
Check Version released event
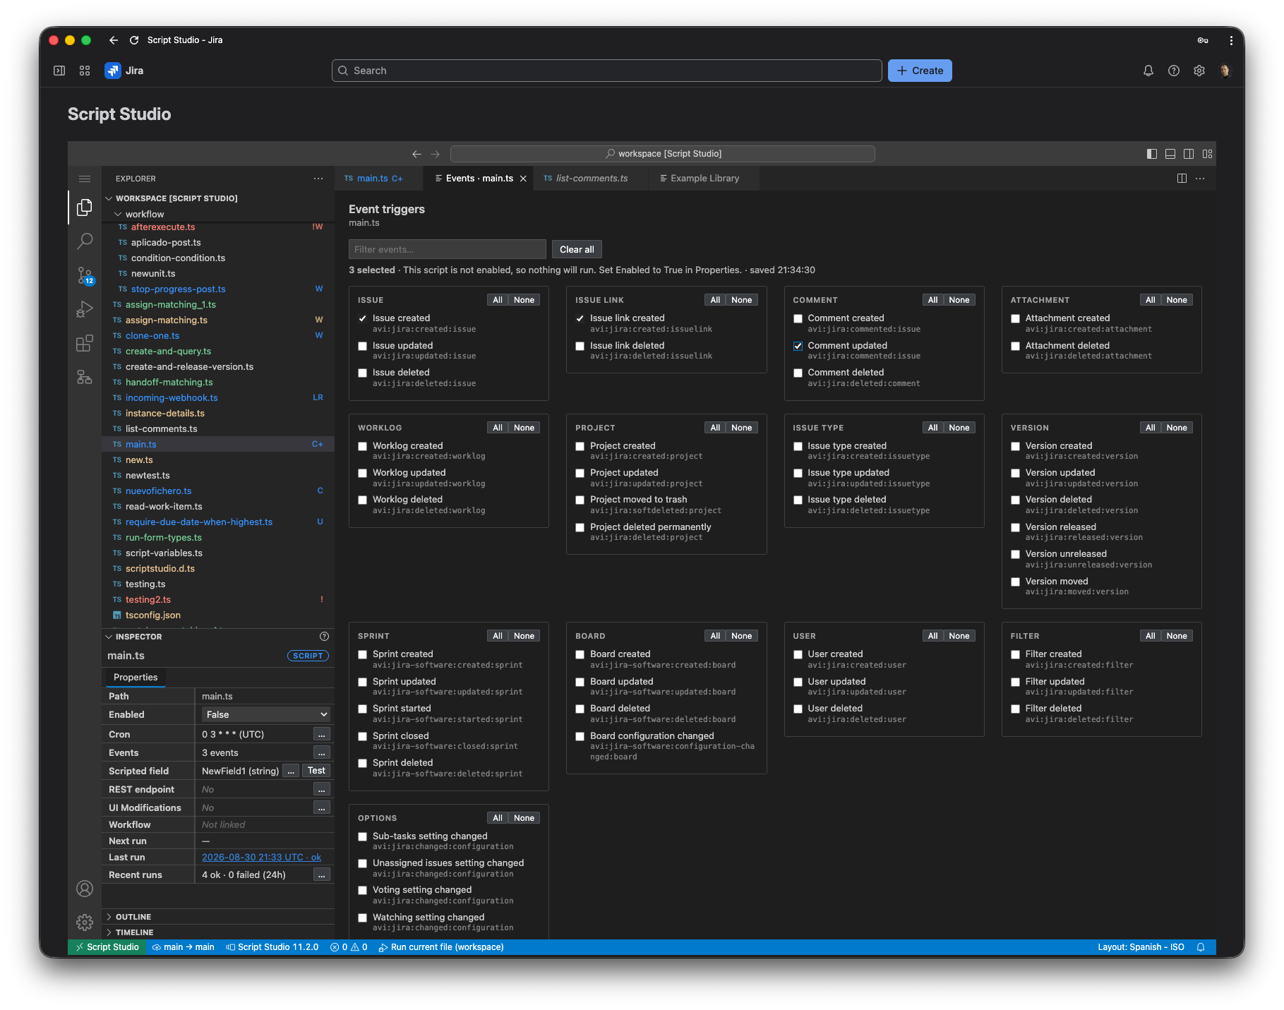click(1016, 527)
